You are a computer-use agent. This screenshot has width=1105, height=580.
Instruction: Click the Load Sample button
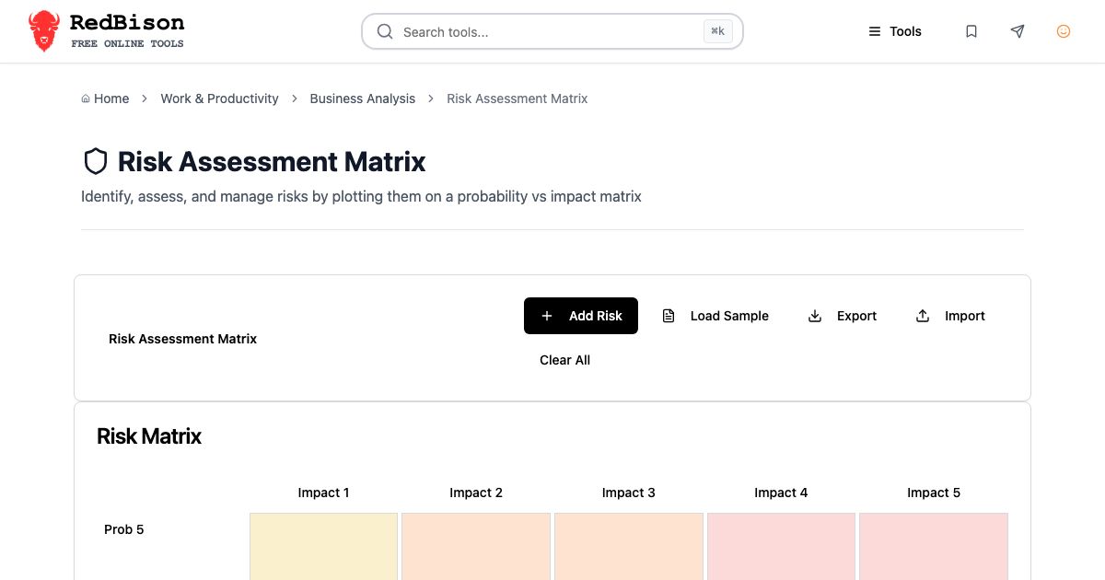point(715,316)
